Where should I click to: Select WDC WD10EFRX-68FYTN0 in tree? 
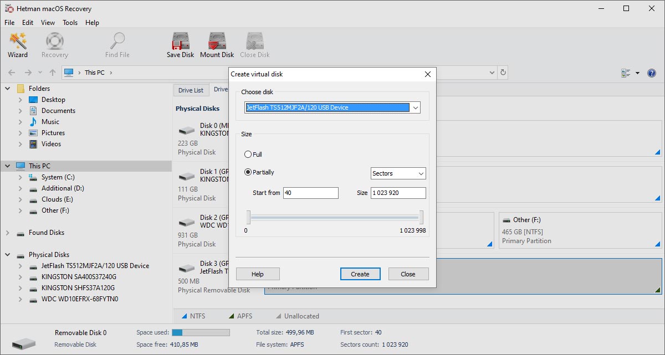pyautogui.click(x=80, y=299)
